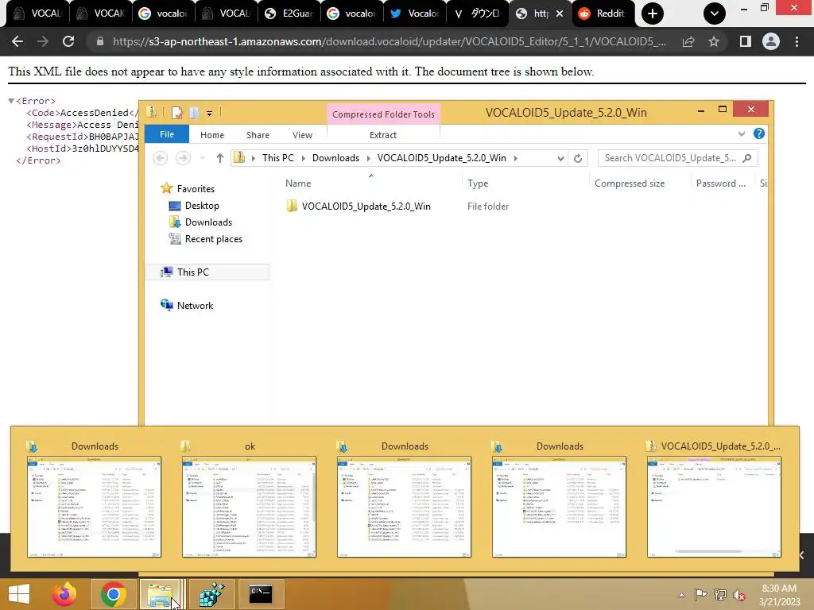Go back in Chrome browser history

coord(17,41)
